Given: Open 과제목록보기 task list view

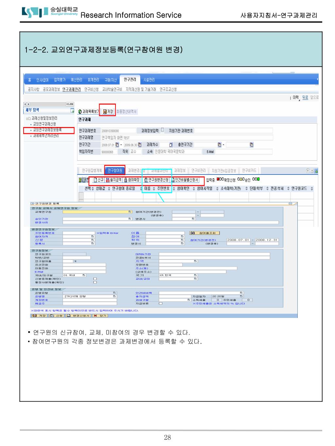Looking at the screenshot, I should pos(89,111).
